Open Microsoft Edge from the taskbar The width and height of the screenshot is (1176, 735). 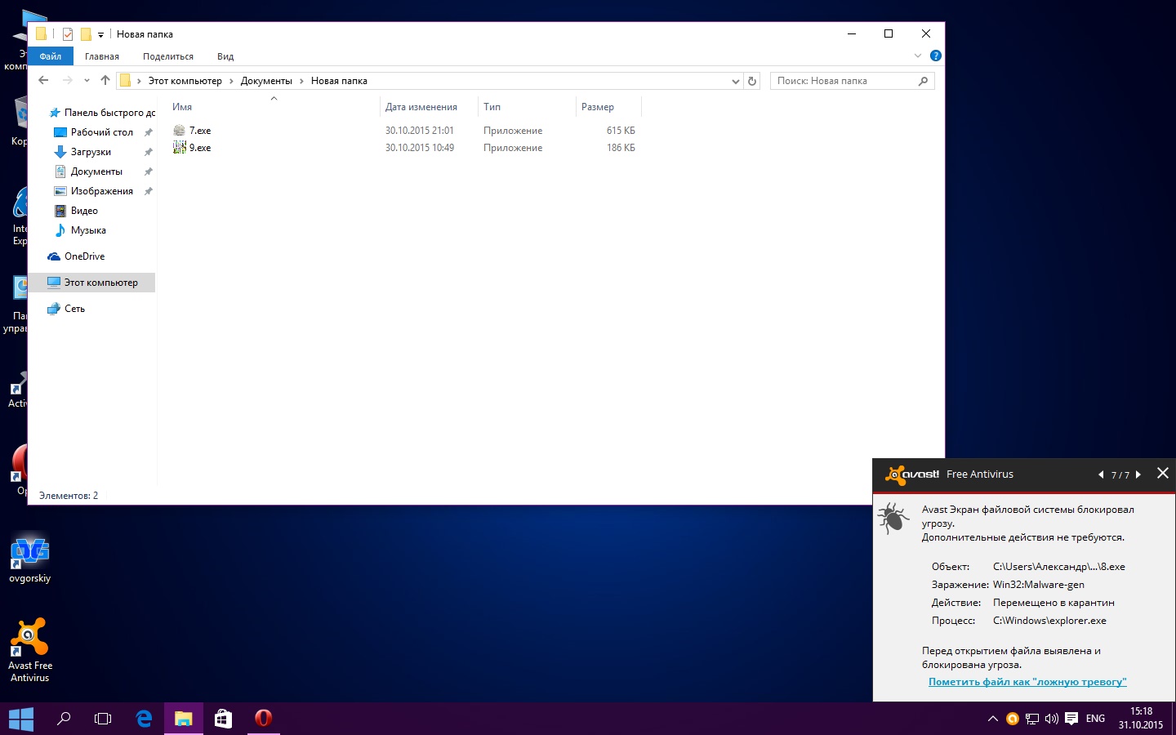coord(144,719)
